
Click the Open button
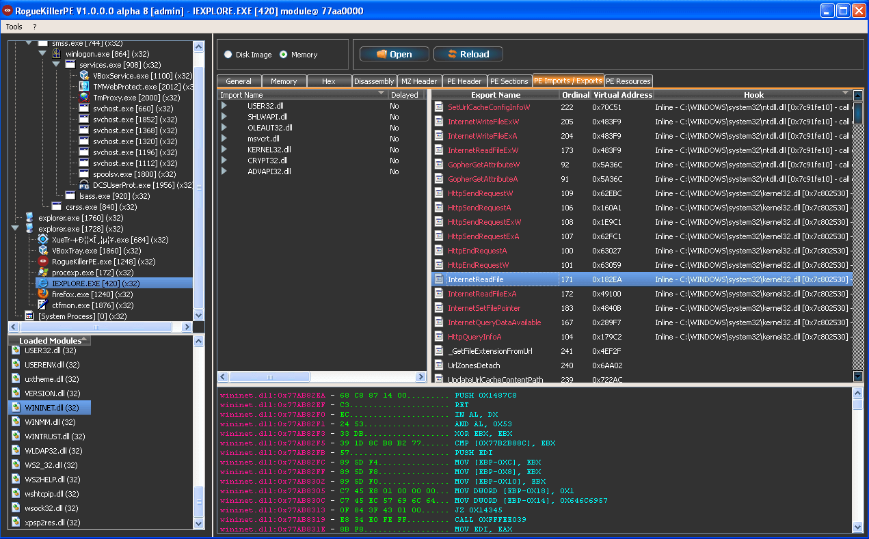(395, 54)
